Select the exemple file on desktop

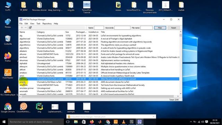[71, 108]
